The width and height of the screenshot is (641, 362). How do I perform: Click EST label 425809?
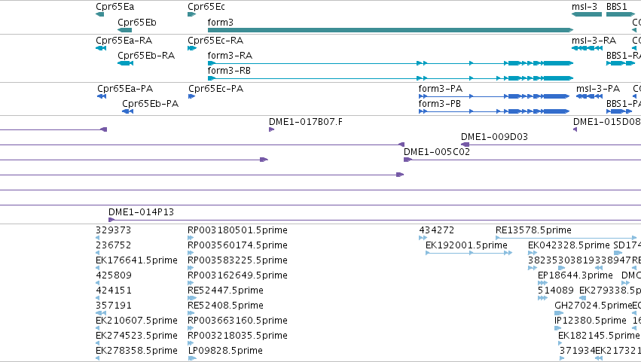click(113, 275)
